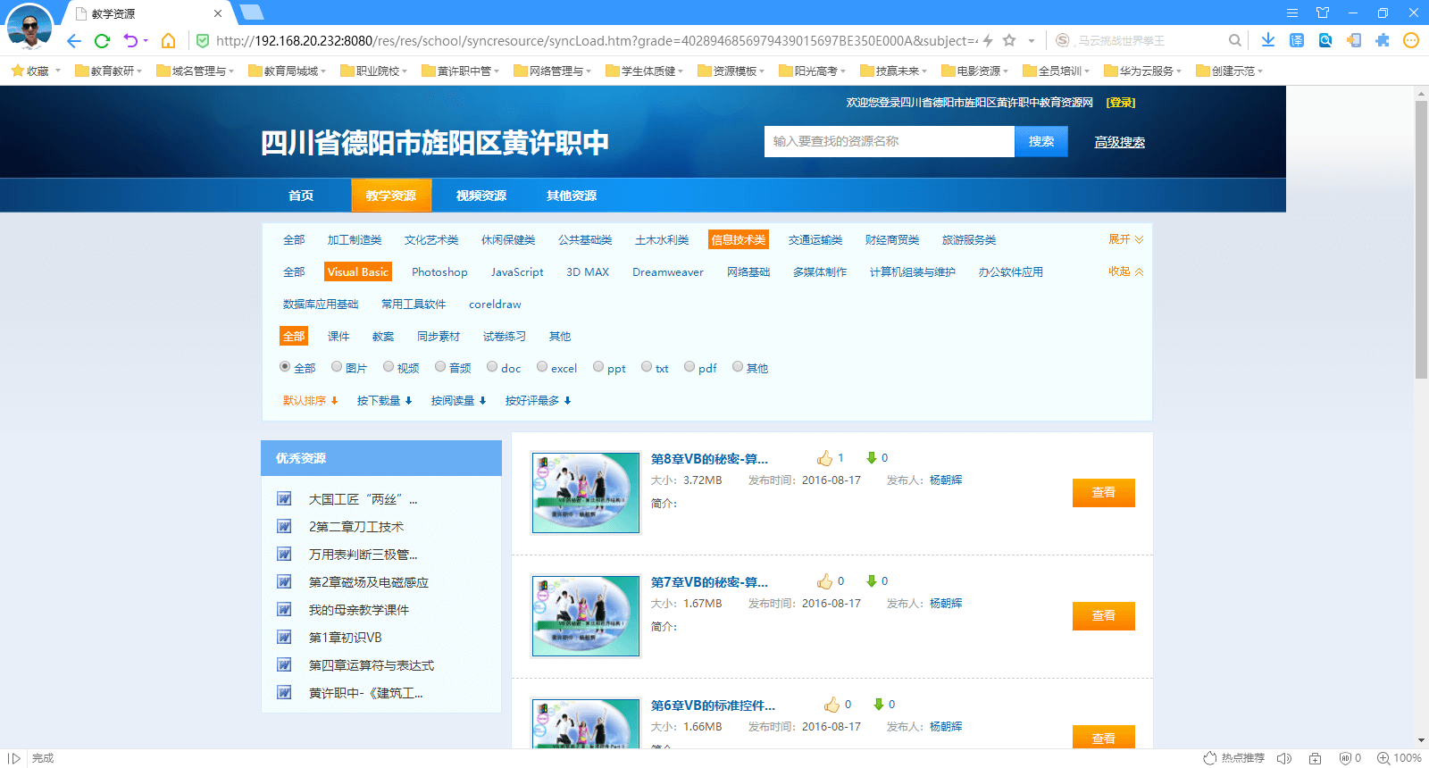The width and height of the screenshot is (1429, 768).
Task: Expand category list with 展开
Action: point(1125,239)
